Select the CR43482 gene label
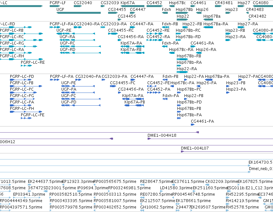The image size is (273, 212). pos(257,16)
